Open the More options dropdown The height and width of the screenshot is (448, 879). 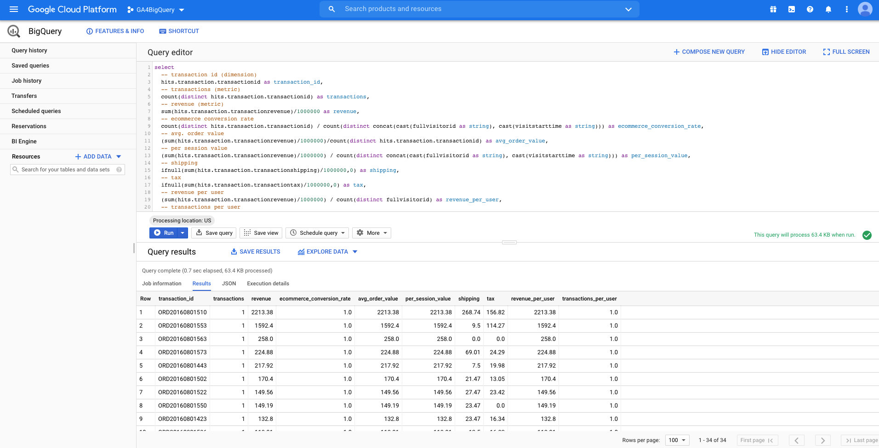click(x=371, y=233)
